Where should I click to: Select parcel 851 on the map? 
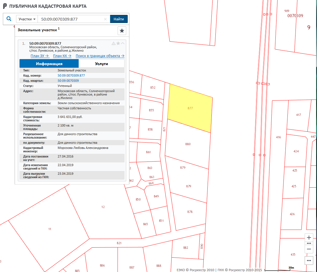click(161, 221)
